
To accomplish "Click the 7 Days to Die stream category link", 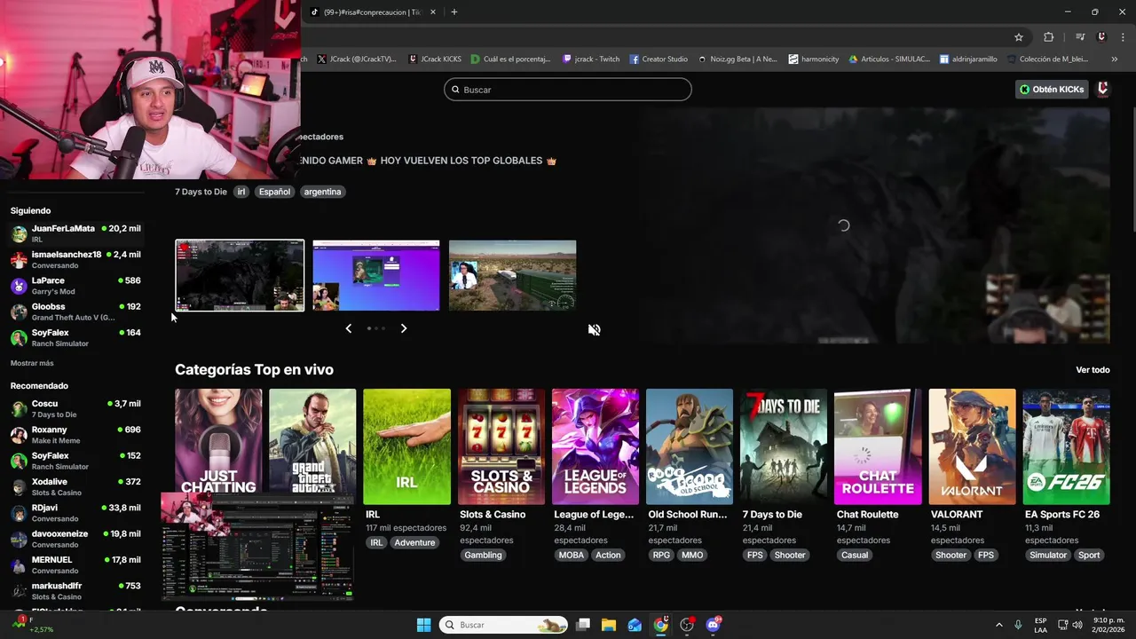I will (x=201, y=192).
